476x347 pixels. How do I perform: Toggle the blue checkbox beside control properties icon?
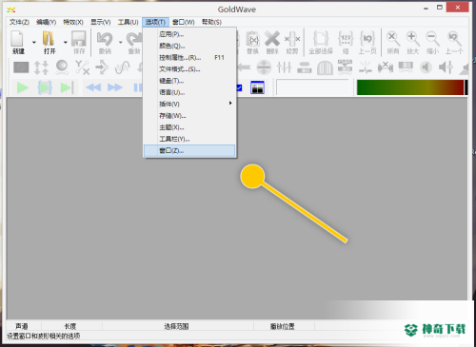239,87
